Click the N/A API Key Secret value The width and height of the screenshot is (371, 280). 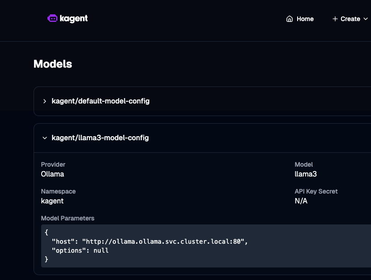(x=301, y=201)
